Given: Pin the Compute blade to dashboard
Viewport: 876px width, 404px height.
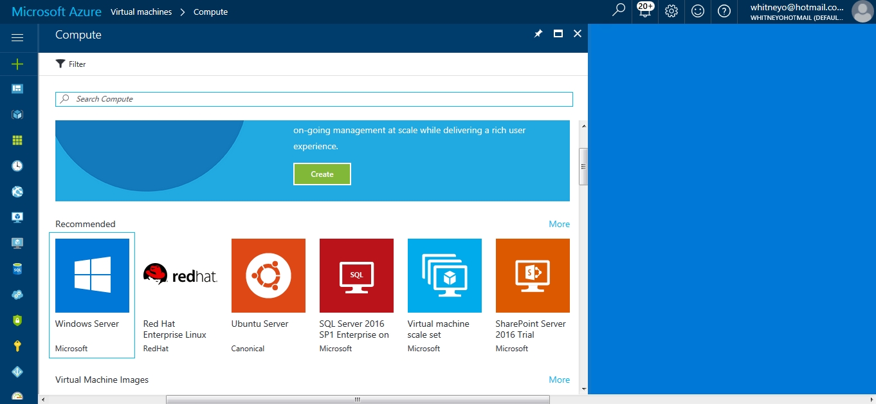Looking at the screenshot, I should pyautogui.click(x=538, y=34).
